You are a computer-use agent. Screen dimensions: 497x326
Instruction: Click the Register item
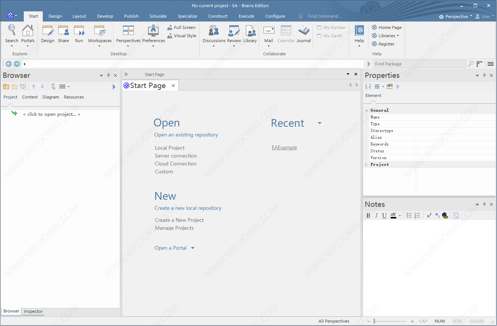[383, 44]
